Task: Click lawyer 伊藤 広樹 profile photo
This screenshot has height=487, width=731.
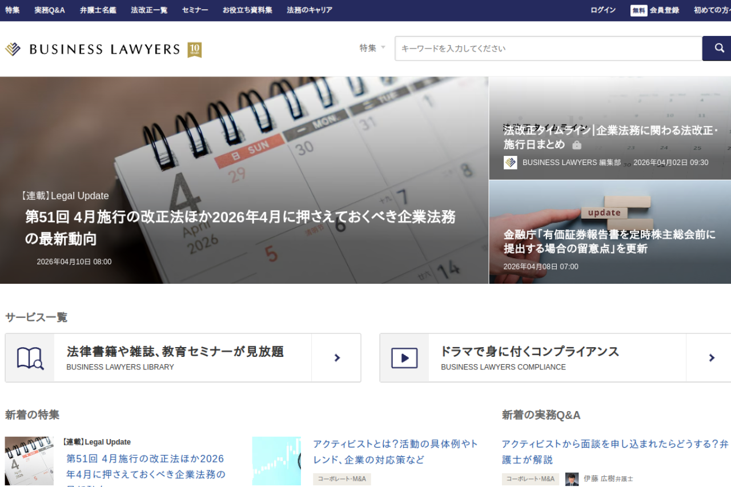Action: pos(572,479)
